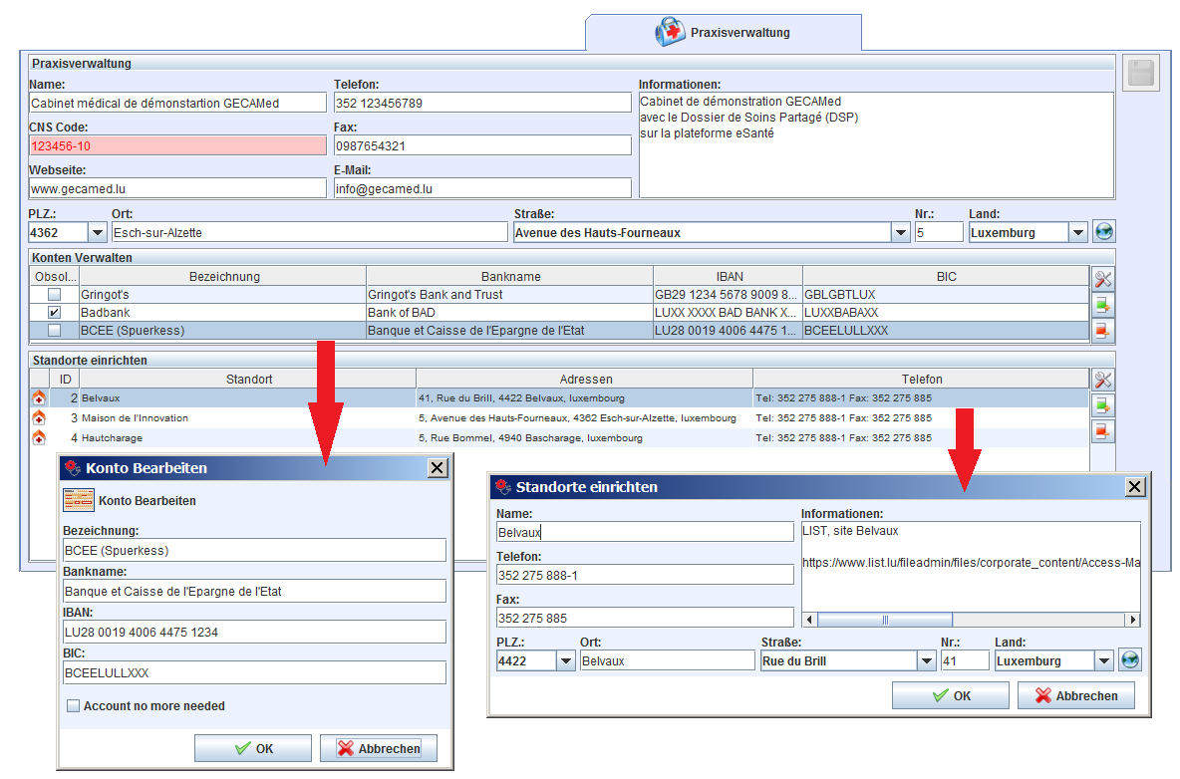Click the IBAN column header in accounts table

tap(728, 276)
